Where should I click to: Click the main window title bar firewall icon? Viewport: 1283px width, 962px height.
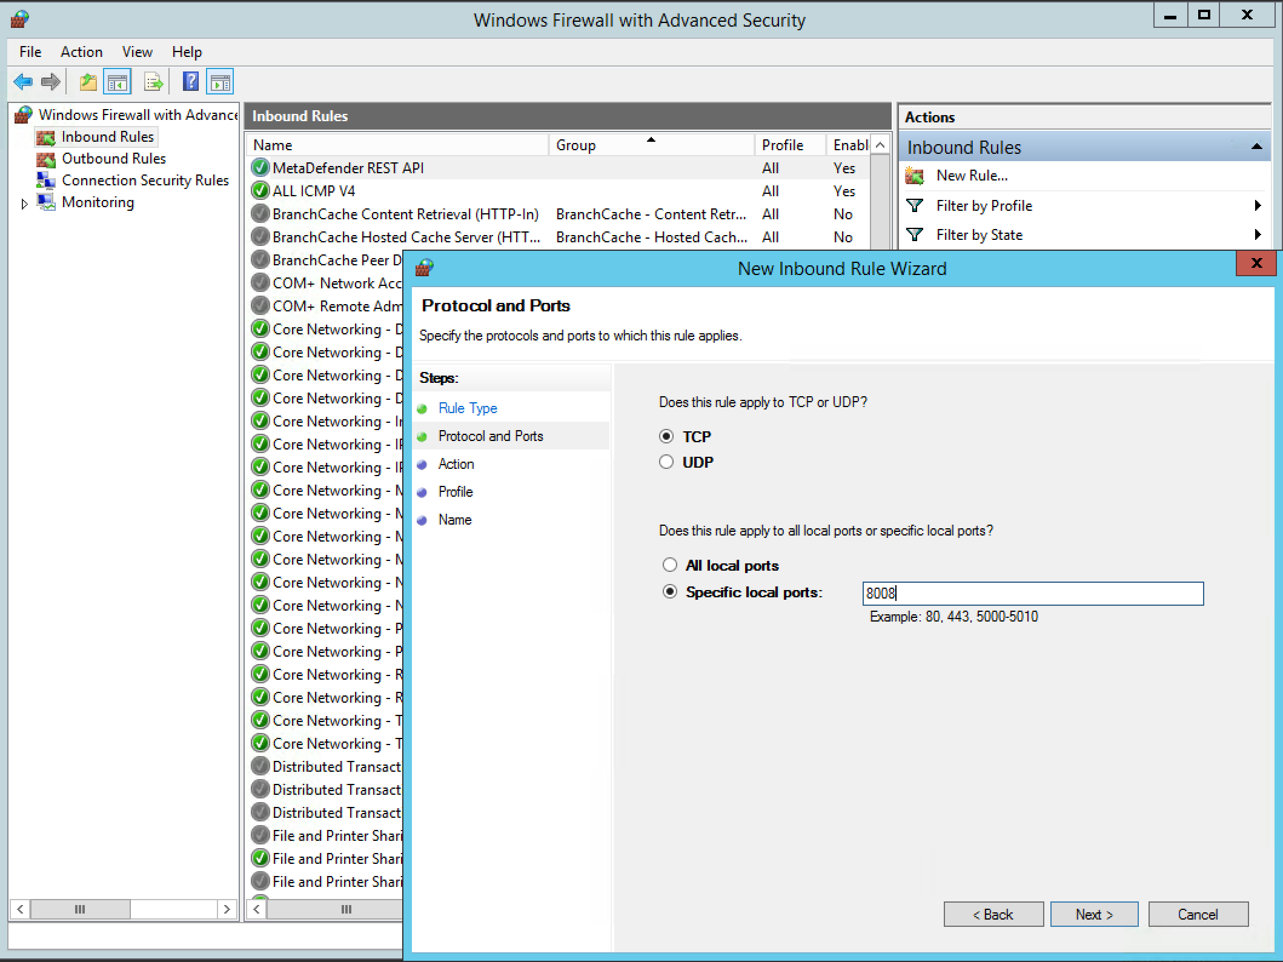(20, 19)
